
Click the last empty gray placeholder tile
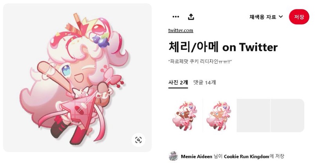tap(287, 116)
